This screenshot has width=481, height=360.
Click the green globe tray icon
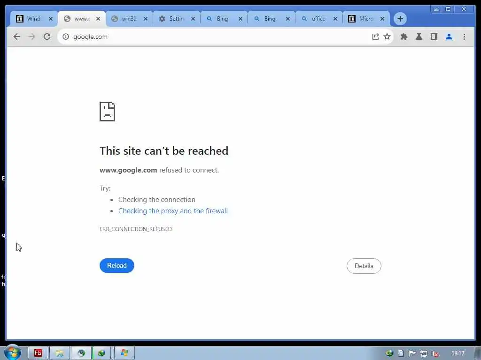pyautogui.click(x=389, y=353)
